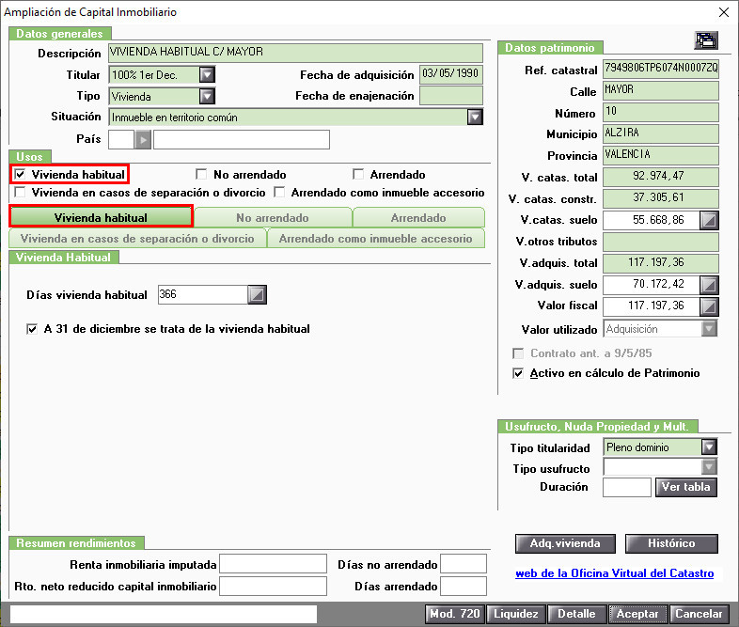
Task: Click the Número field showing 10
Action: pos(661,112)
